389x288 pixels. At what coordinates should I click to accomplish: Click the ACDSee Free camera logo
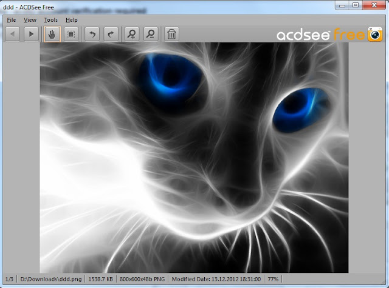click(x=375, y=34)
